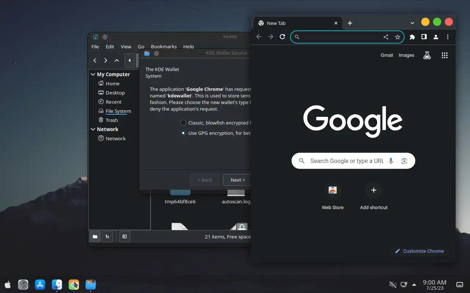Screen dimensions: 470x293
Task: Search by image with Google Lens icon
Action: [x=404, y=161]
